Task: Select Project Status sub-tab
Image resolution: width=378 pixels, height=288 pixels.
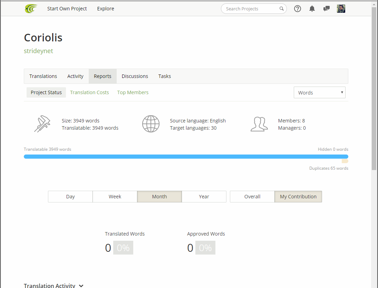Action: tap(46, 92)
